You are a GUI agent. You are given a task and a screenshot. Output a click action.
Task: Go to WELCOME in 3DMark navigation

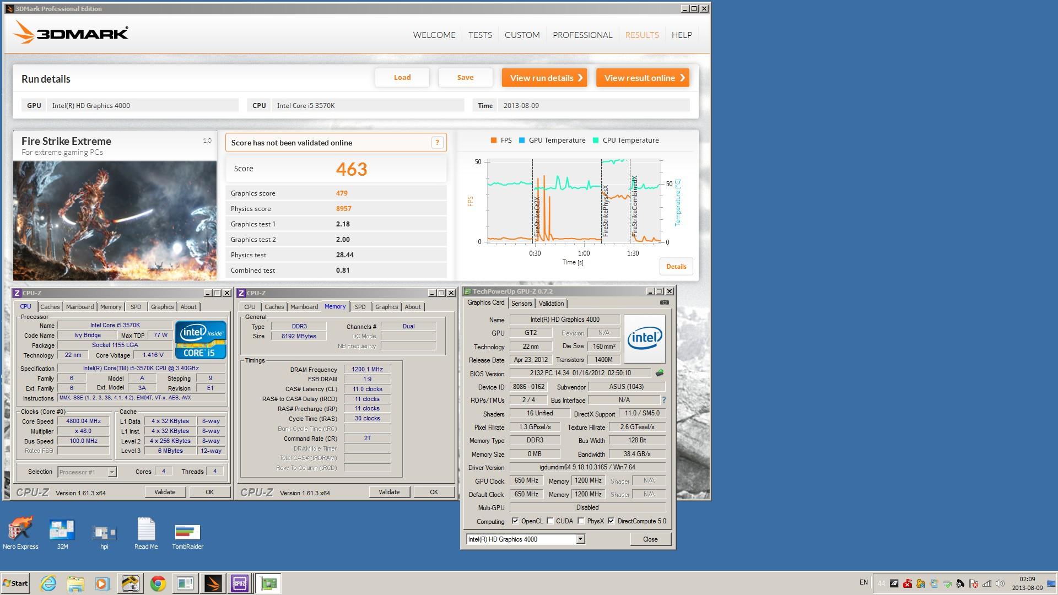(434, 35)
